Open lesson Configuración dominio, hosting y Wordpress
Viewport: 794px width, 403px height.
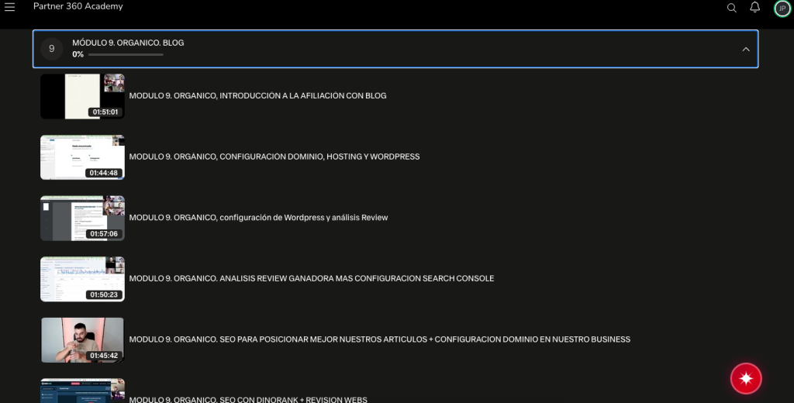tap(274, 157)
